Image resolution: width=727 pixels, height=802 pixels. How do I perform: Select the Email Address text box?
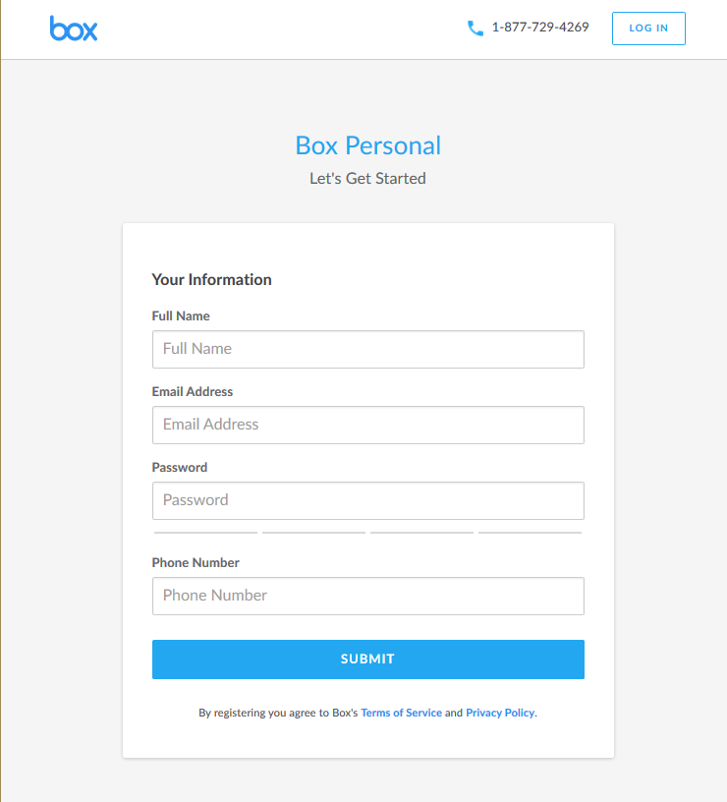367,425
